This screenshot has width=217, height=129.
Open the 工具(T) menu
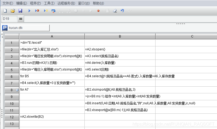pos(49,3)
